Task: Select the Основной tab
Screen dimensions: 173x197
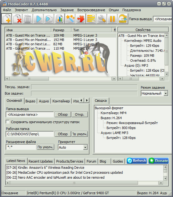Action: point(14,101)
